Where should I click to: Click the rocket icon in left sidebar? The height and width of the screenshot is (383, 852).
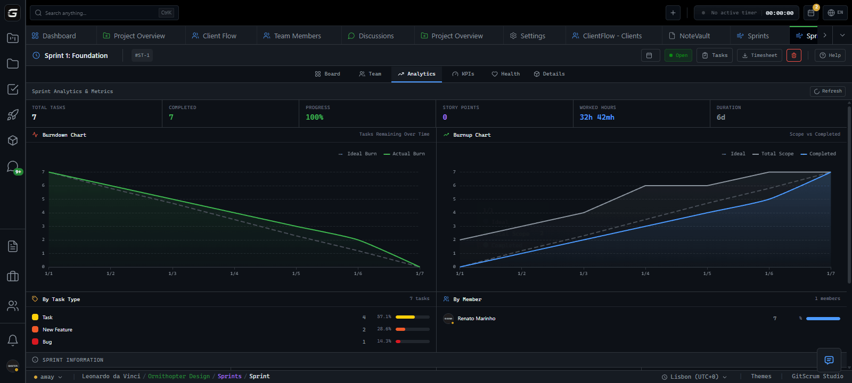(x=13, y=115)
